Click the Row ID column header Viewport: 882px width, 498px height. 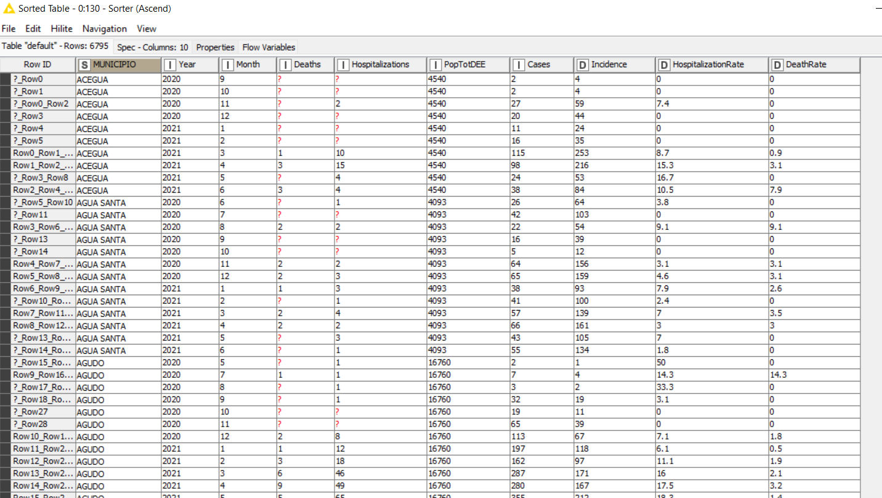(38, 65)
